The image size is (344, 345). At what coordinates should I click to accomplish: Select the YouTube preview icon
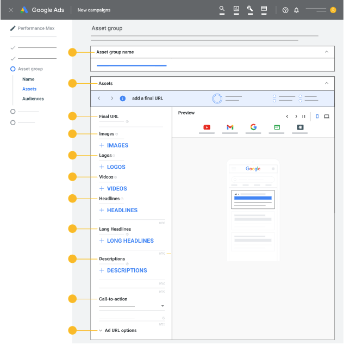point(207,127)
